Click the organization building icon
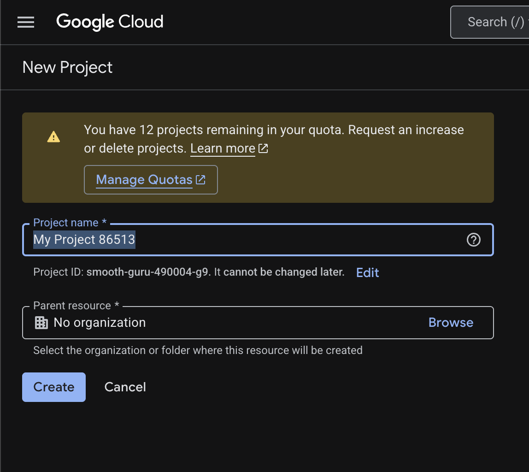This screenshot has width=529, height=472. 41,323
